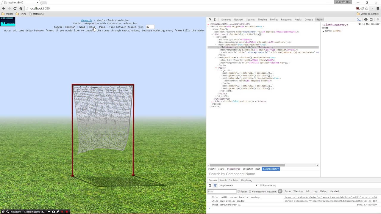Viewport: 381px width, 214px height.
Task: Collapse the StaticWorld node
Action: click(x=212, y=34)
